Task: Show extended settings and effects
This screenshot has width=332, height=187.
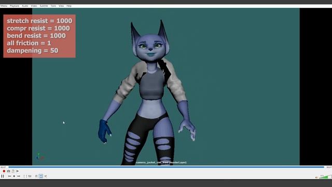Action: coord(30,176)
